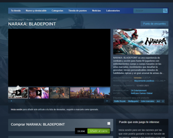This screenshot has width=173, height=138.
Task: Click the main black video player area
Action: pyautogui.click(x=59, y=58)
